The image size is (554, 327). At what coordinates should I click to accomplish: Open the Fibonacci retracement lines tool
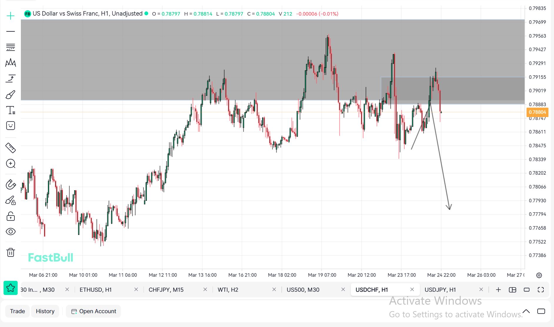(x=11, y=47)
